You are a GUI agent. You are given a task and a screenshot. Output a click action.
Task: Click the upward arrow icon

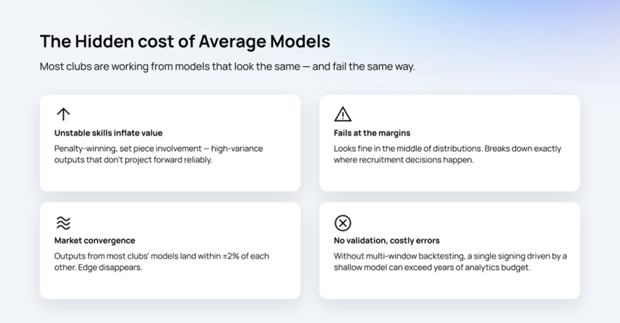[63, 114]
